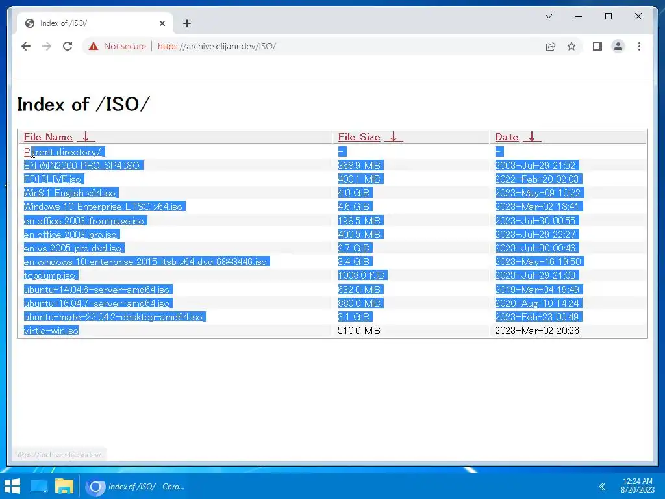Open the browser side panel
This screenshot has height=499, width=665.
597,46
